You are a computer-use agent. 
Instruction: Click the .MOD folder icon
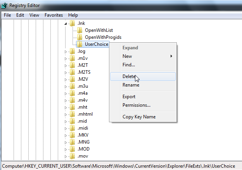[72, 149]
